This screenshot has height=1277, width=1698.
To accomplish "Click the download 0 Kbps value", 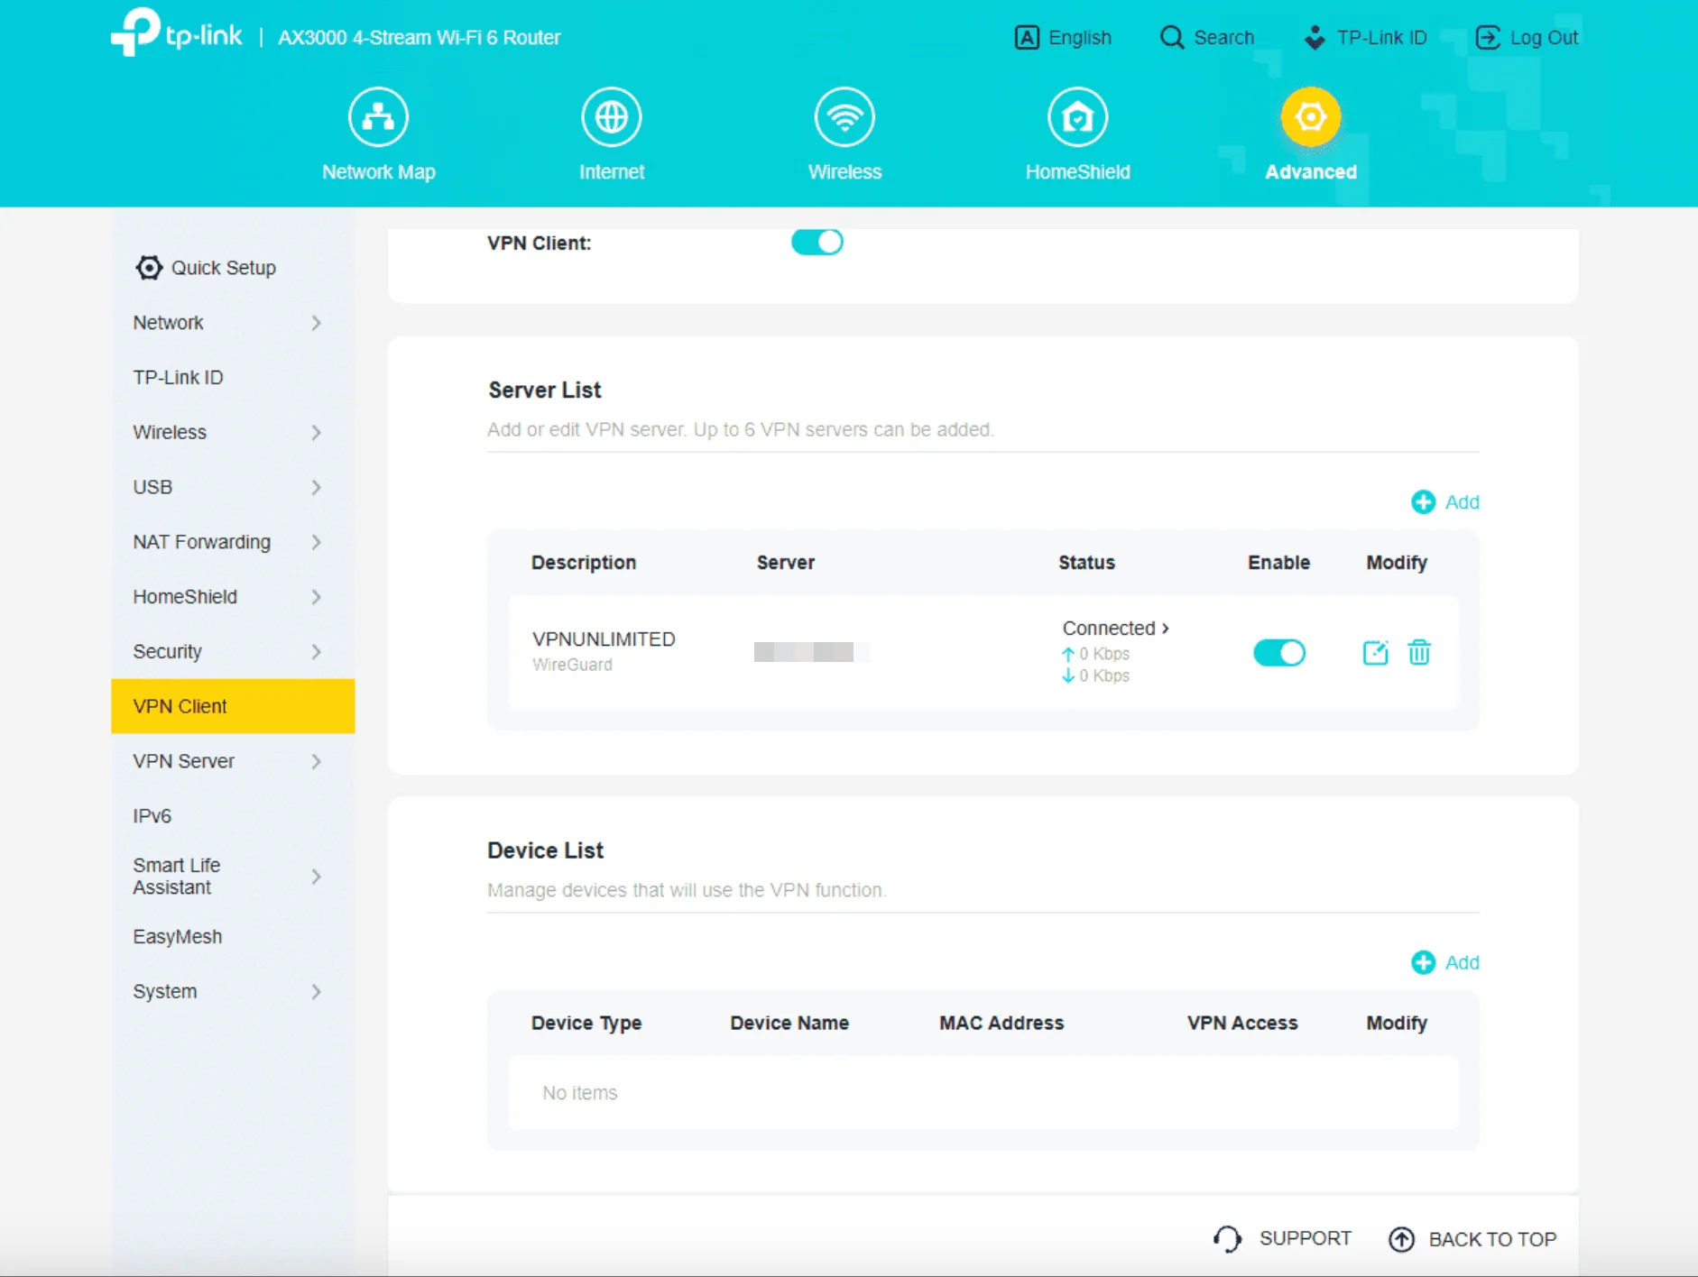I will pos(1104,675).
